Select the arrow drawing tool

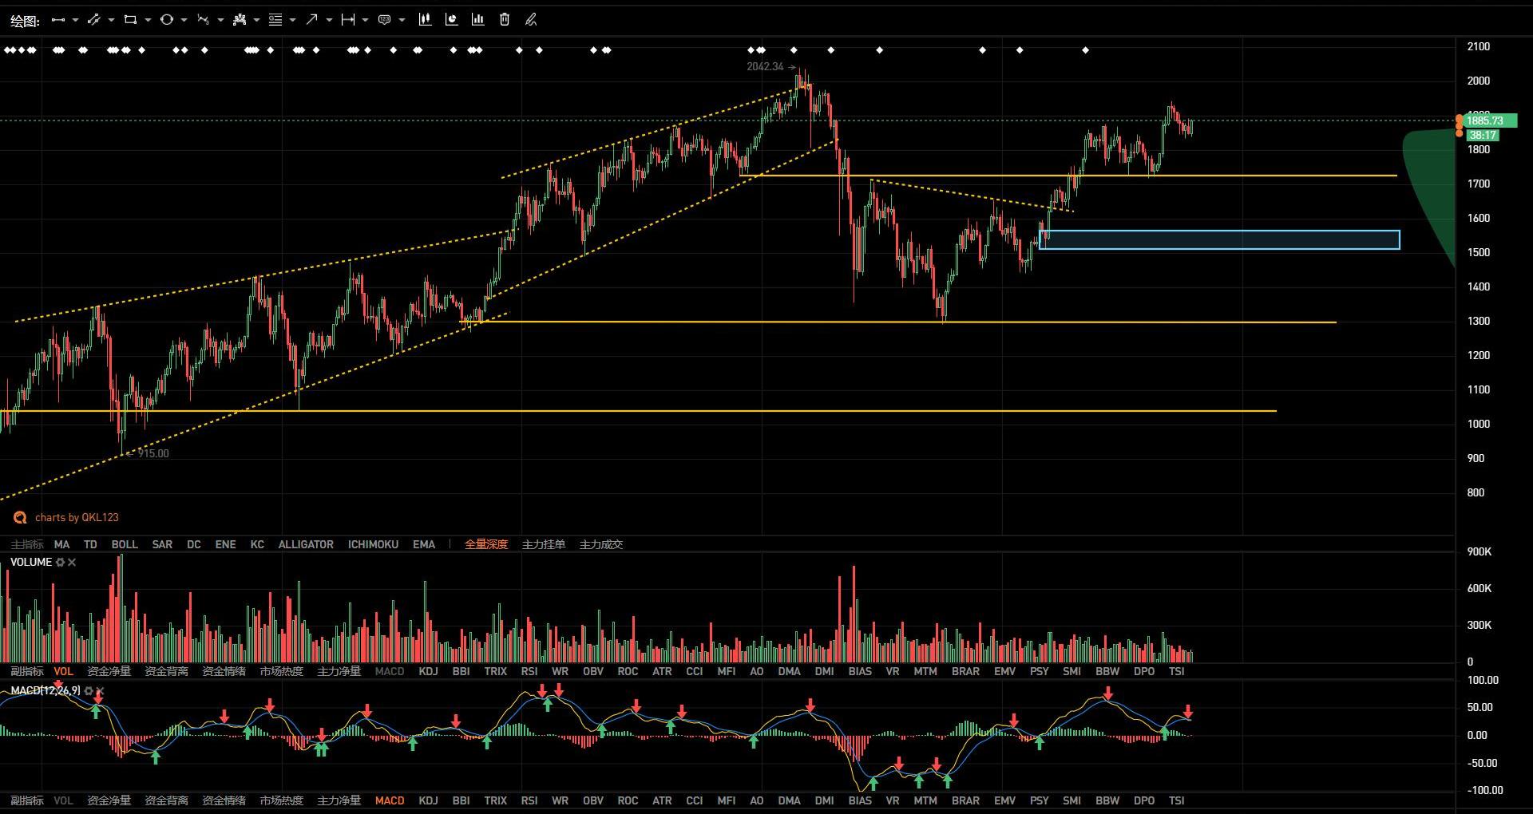tap(311, 20)
